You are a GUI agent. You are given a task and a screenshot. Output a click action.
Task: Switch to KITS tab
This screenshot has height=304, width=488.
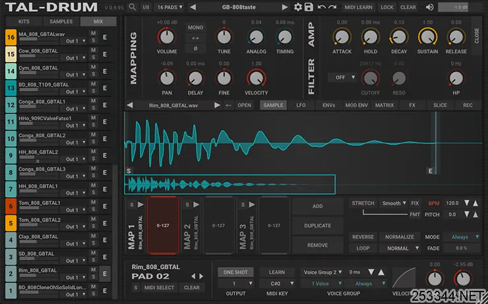pyautogui.click(x=24, y=22)
